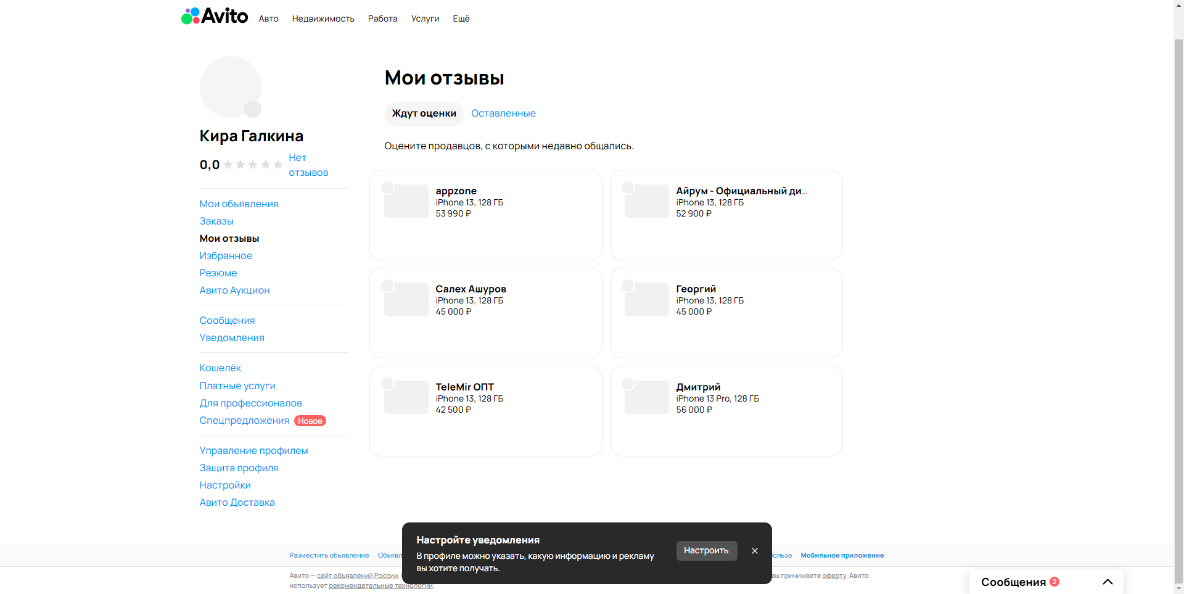Open Спецпредложения sidebar link
1184x594 pixels.
click(x=244, y=420)
